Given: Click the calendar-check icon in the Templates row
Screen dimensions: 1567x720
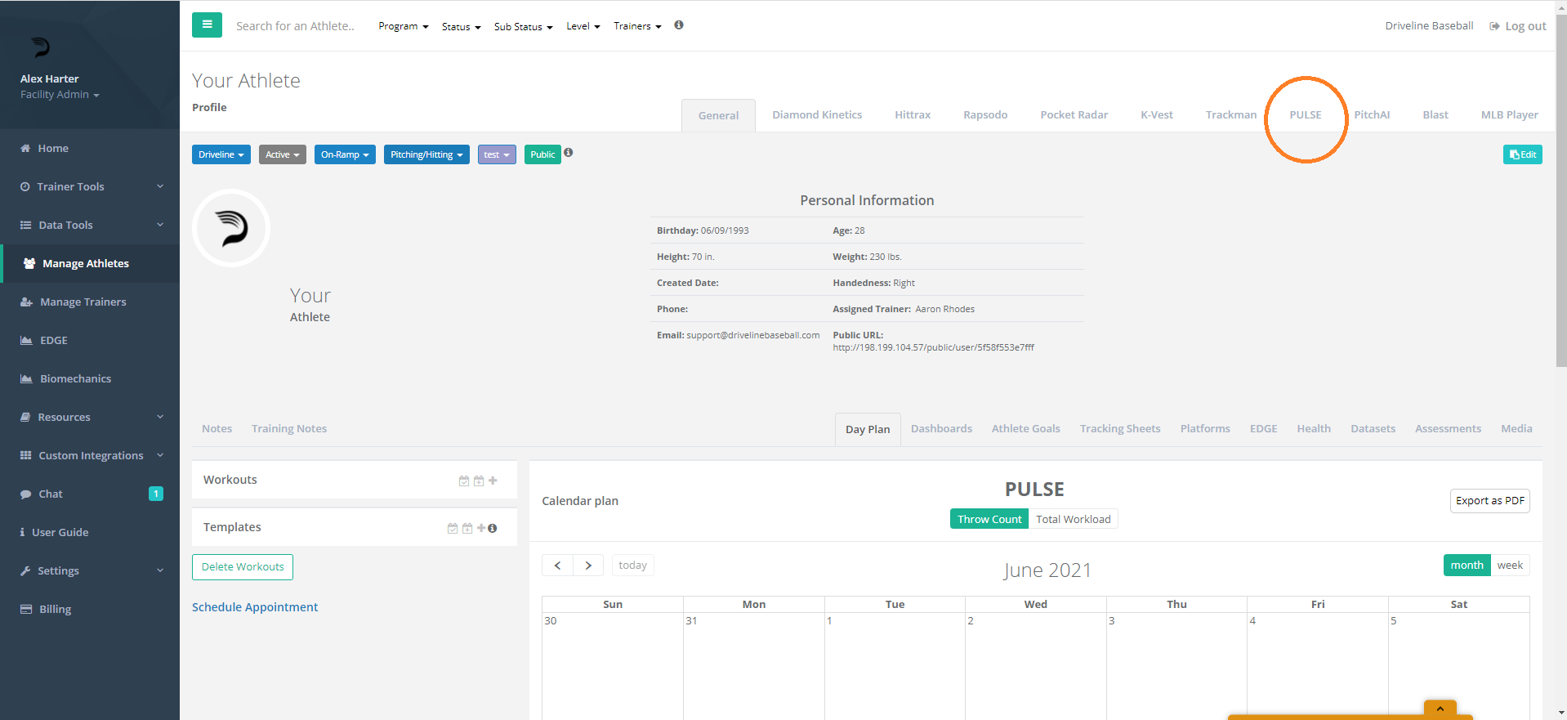Looking at the screenshot, I should coord(453,528).
